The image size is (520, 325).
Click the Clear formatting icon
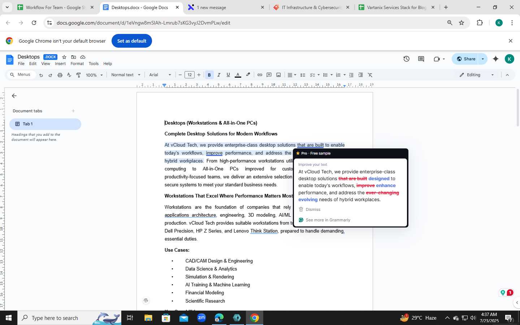click(x=370, y=75)
